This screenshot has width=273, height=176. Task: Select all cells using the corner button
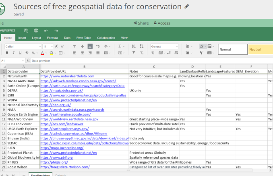(4, 67)
